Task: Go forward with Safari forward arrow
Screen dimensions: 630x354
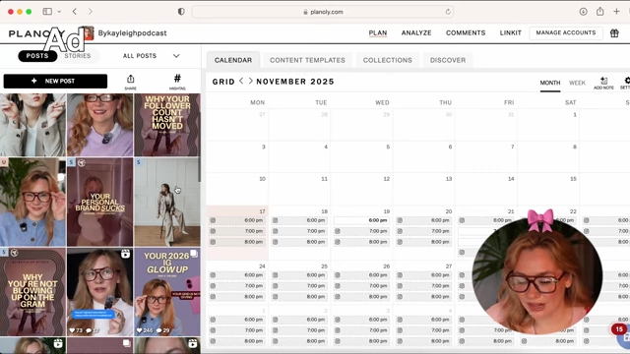Action: pos(91,12)
